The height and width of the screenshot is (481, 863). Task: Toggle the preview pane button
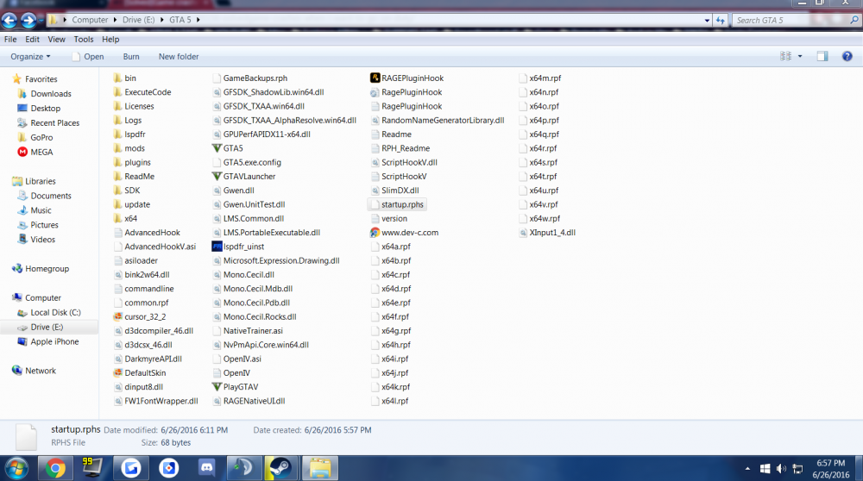point(822,56)
